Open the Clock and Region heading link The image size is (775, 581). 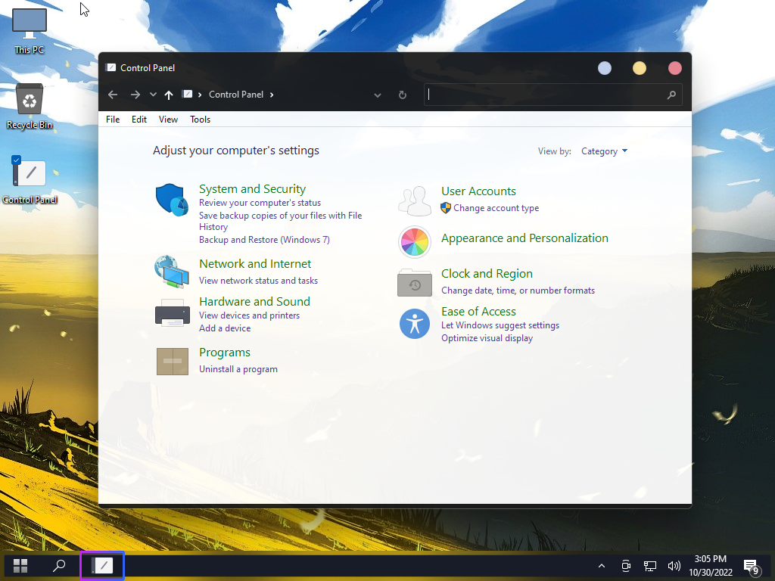tap(487, 273)
